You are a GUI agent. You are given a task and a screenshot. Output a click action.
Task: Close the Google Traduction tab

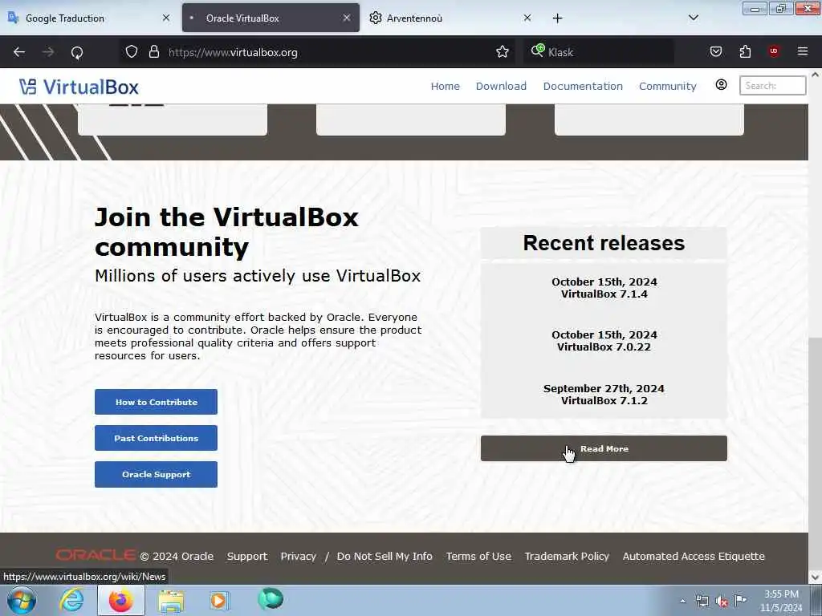pyautogui.click(x=166, y=18)
